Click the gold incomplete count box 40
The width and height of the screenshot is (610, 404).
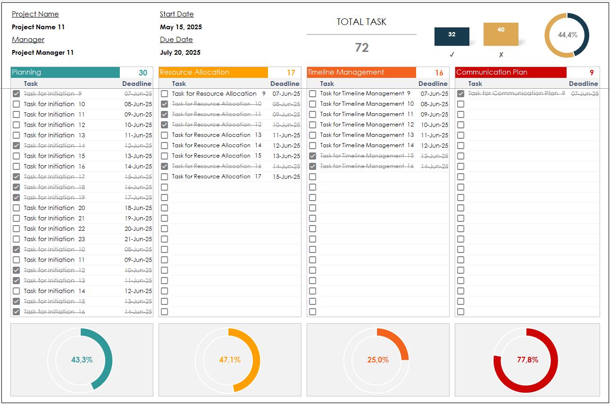pyautogui.click(x=501, y=34)
